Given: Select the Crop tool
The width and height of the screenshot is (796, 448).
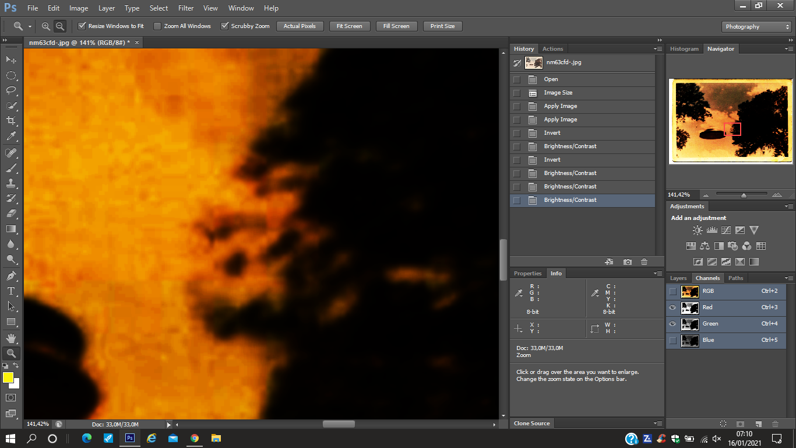Looking at the screenshot, I should click(10, 121).
